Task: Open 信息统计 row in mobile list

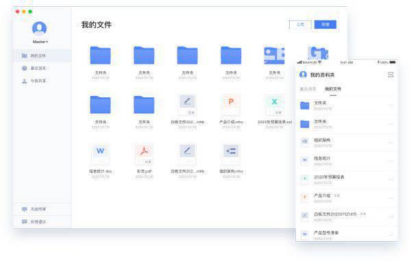Action: [347, 161]
